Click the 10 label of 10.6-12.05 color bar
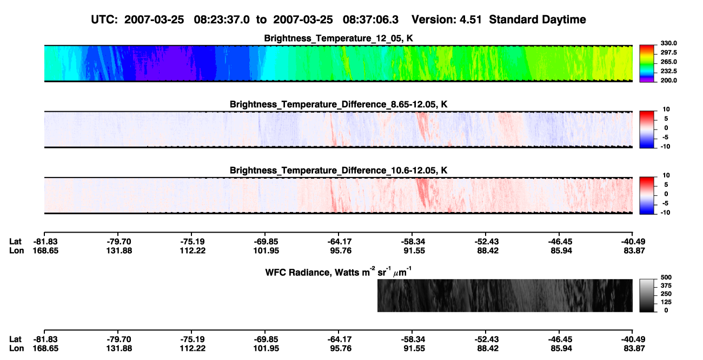 667,175
